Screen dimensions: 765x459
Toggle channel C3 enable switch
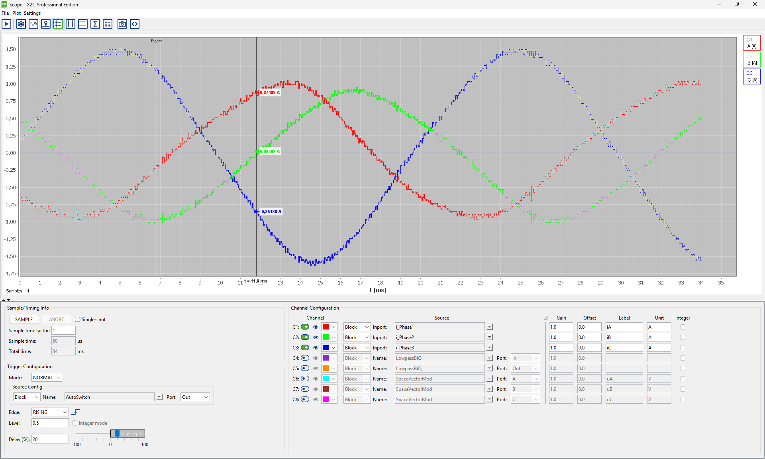305,347
